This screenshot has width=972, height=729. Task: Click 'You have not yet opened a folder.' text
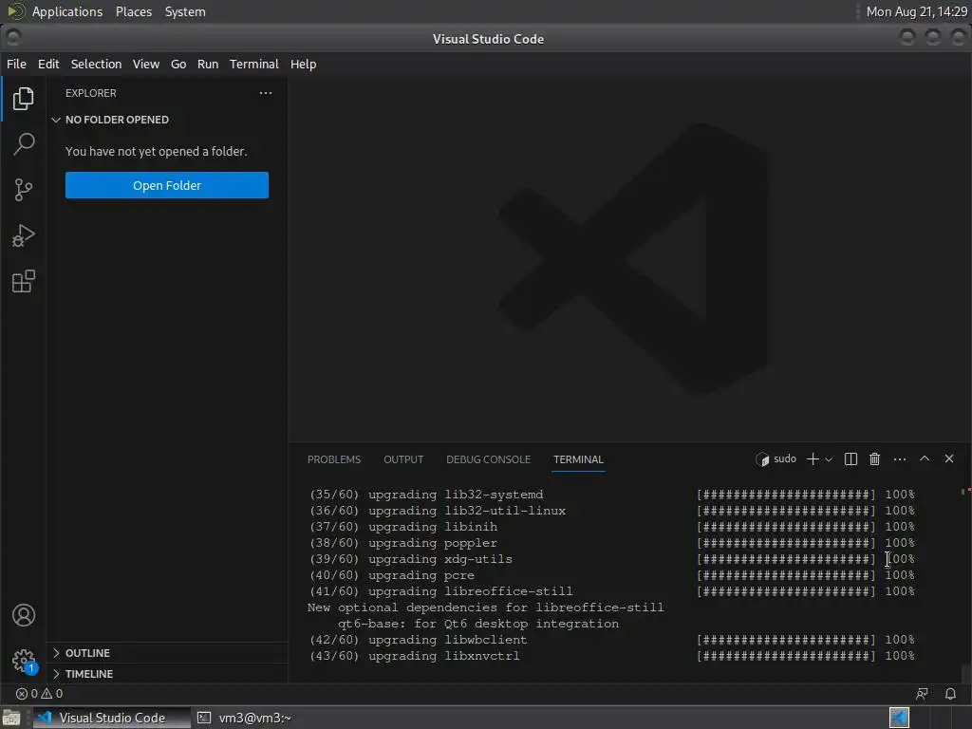point(157,151)
